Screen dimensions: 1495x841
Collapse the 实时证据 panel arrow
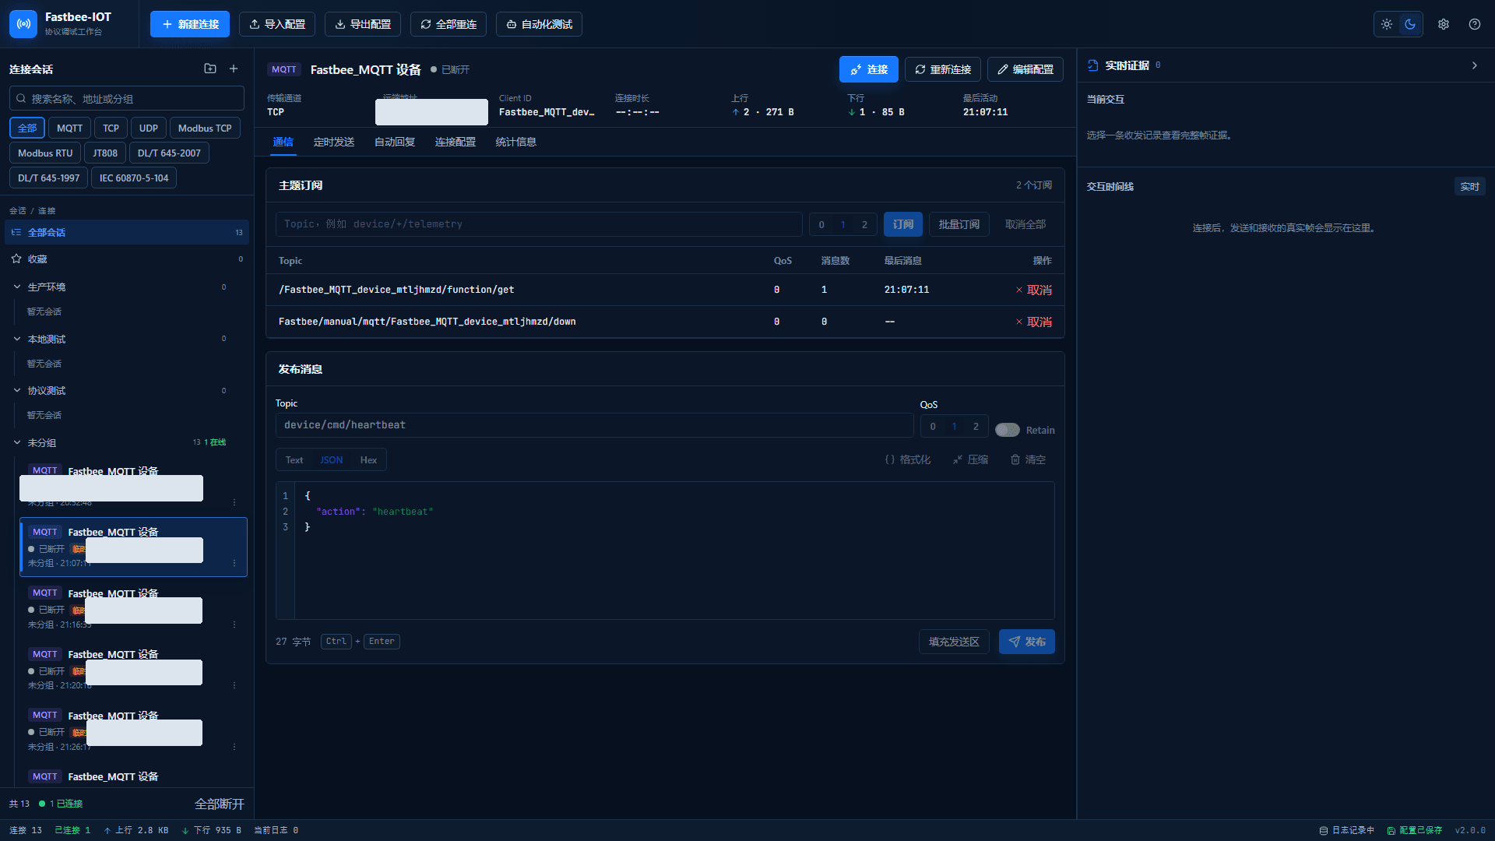1474,65
